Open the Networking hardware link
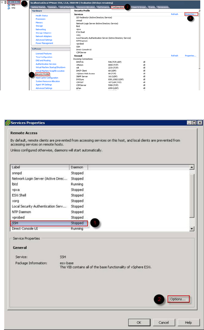This screenshot has width=204, height=330. click(41, 30)
